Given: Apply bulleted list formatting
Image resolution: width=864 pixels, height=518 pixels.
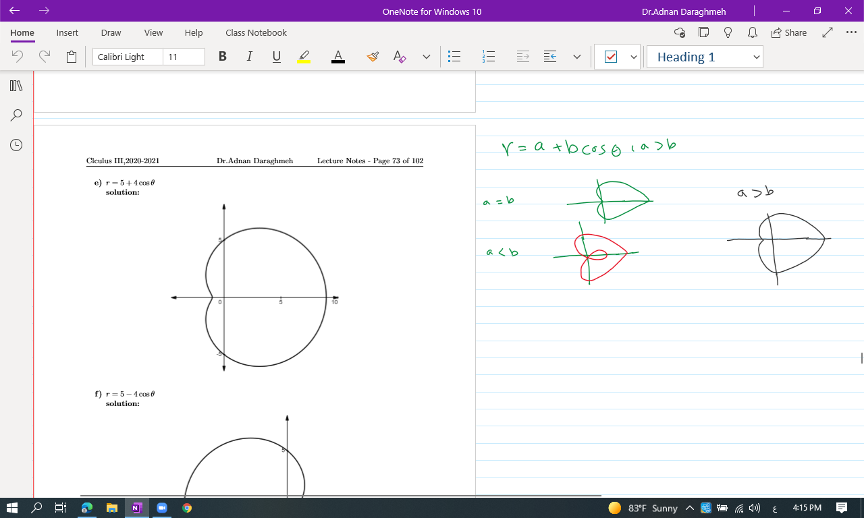Looking at the screenshot, I should click(455, 57).
